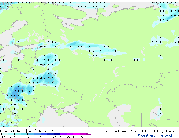Screen dimensions: 179x138
Task: Click the '15' legend scale label
Action: (x=42, y=137)
